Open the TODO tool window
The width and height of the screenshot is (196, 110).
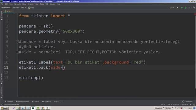[x=58, y=101]
